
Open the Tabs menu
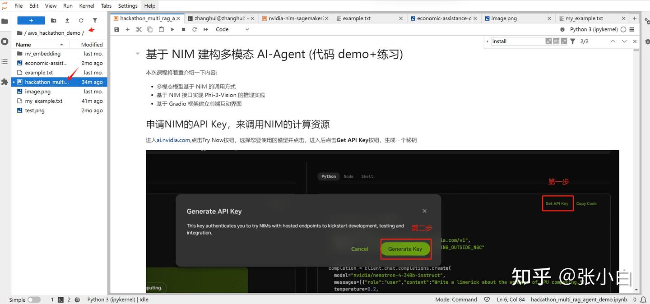click(106, 6)
